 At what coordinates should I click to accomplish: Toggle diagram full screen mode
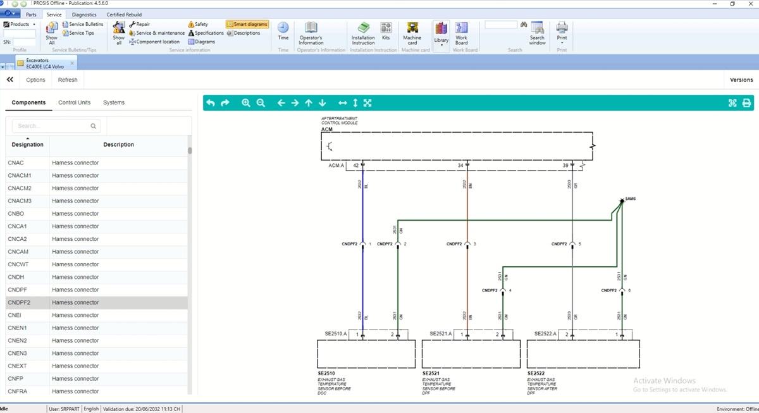(732, 103)
